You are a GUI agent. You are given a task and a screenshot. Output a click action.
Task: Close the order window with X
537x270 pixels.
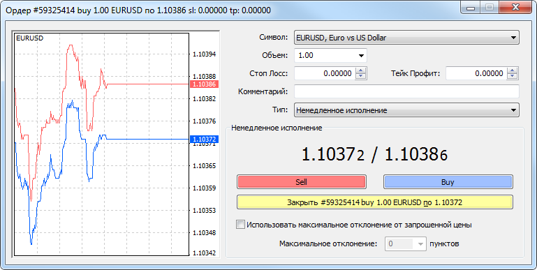[x=515, y=8]
